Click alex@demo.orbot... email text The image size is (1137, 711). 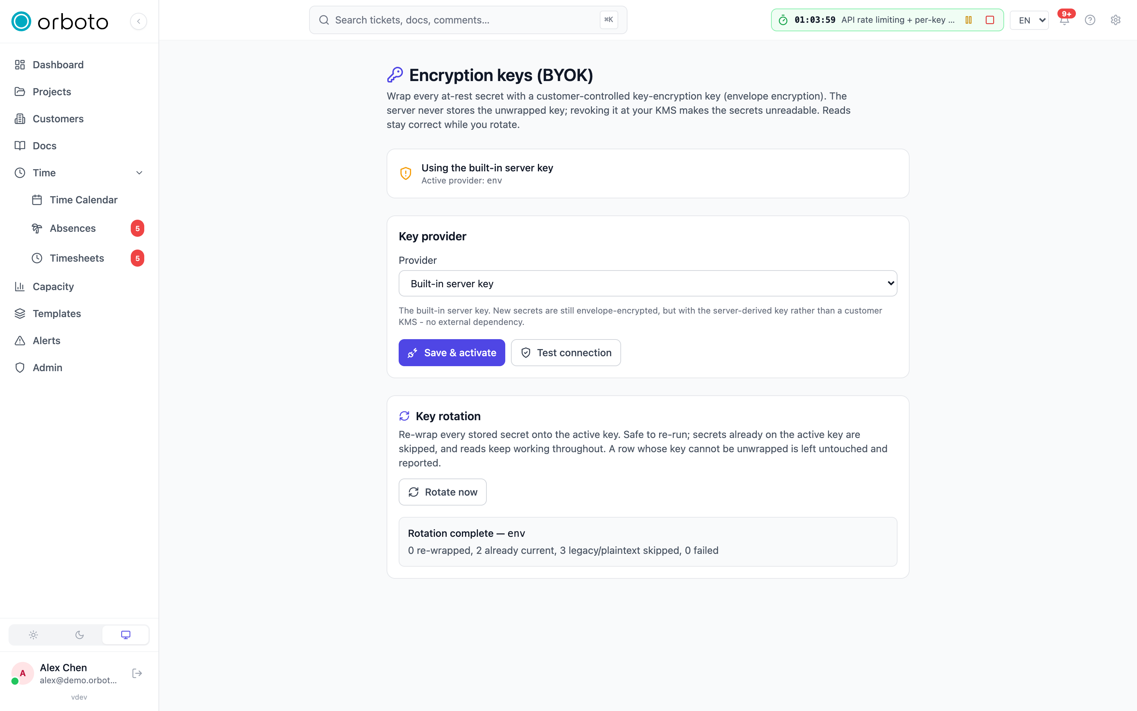[x=78, y=680]
